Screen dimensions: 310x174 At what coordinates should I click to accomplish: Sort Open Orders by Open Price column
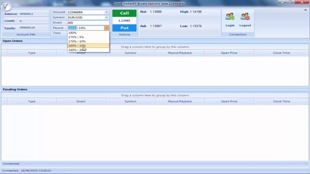point(229,53)
